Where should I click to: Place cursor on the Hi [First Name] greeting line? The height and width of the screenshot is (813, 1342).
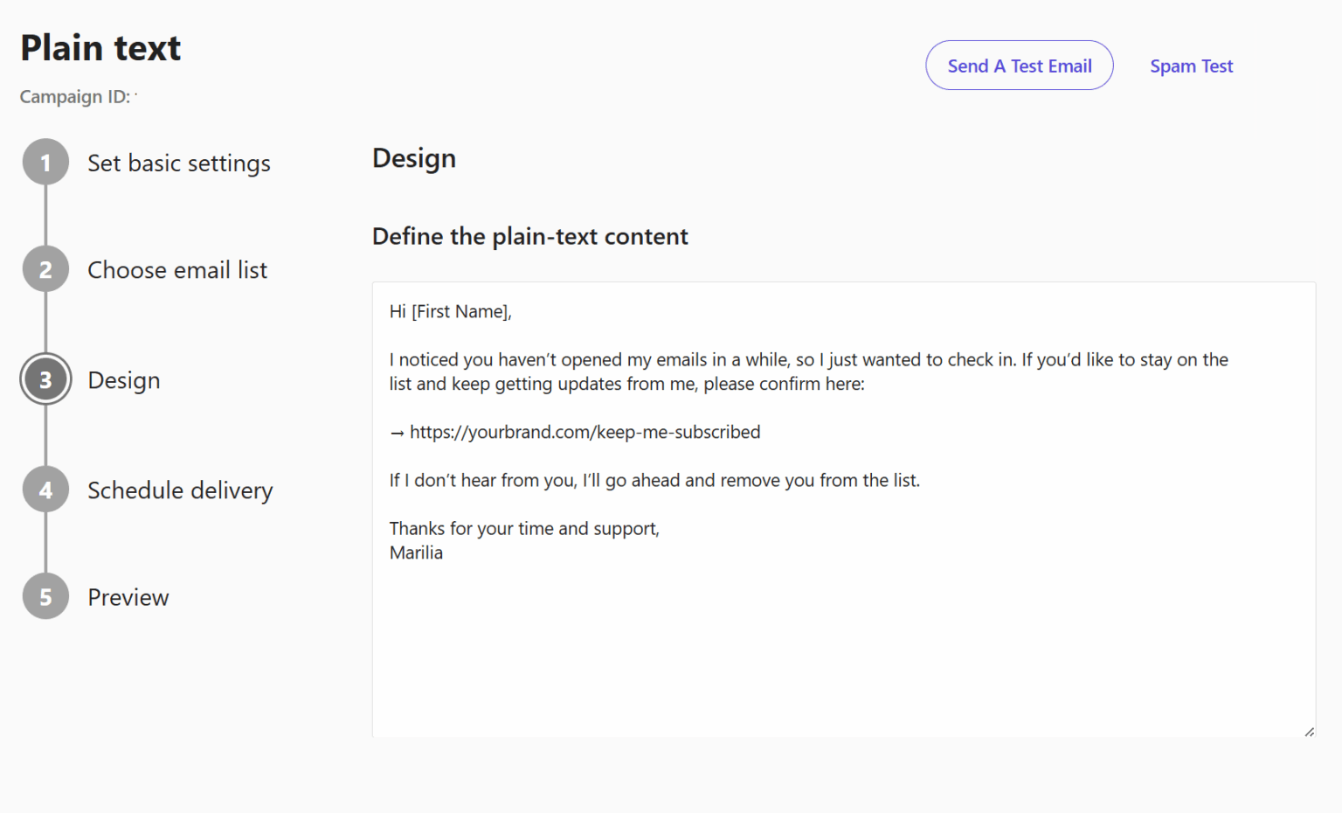pyautogui.click(x=450, y=310)
